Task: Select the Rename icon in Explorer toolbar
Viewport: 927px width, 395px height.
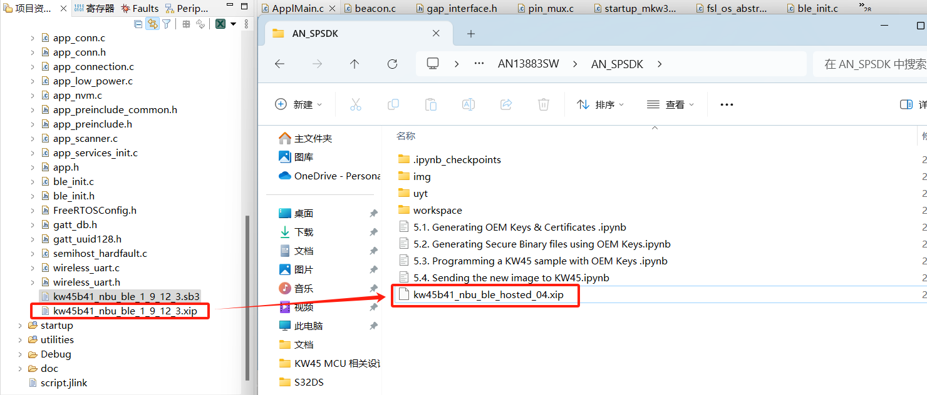Action: click(469, 104)
